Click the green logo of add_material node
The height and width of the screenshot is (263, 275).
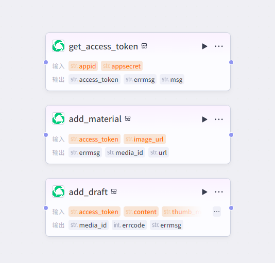(58, 118)
